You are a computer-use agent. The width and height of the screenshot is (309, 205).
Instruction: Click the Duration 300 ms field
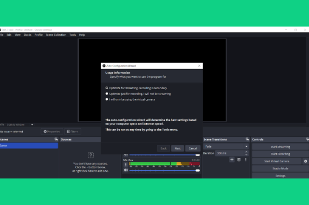(x=230, y=153)
